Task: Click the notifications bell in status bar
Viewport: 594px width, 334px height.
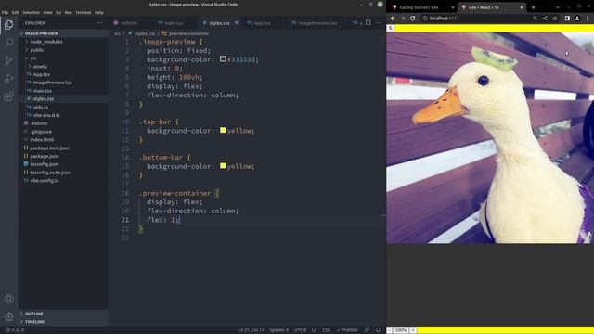Action: tap(378, 330)
